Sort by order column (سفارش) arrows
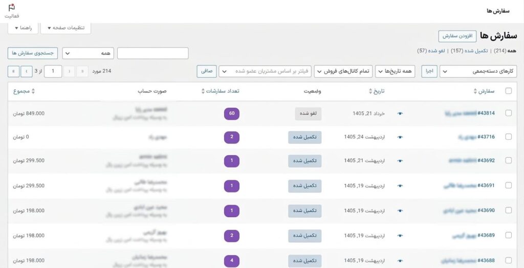524x268 pixels. click(x=475, y=91)
